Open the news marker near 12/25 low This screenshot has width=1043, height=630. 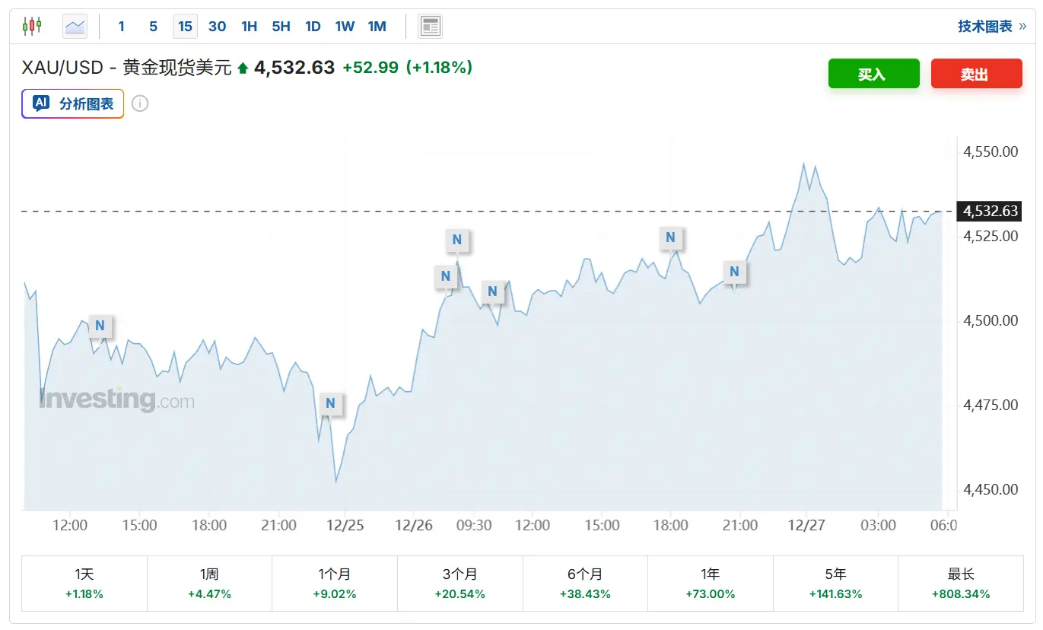(x=330, y=403)
